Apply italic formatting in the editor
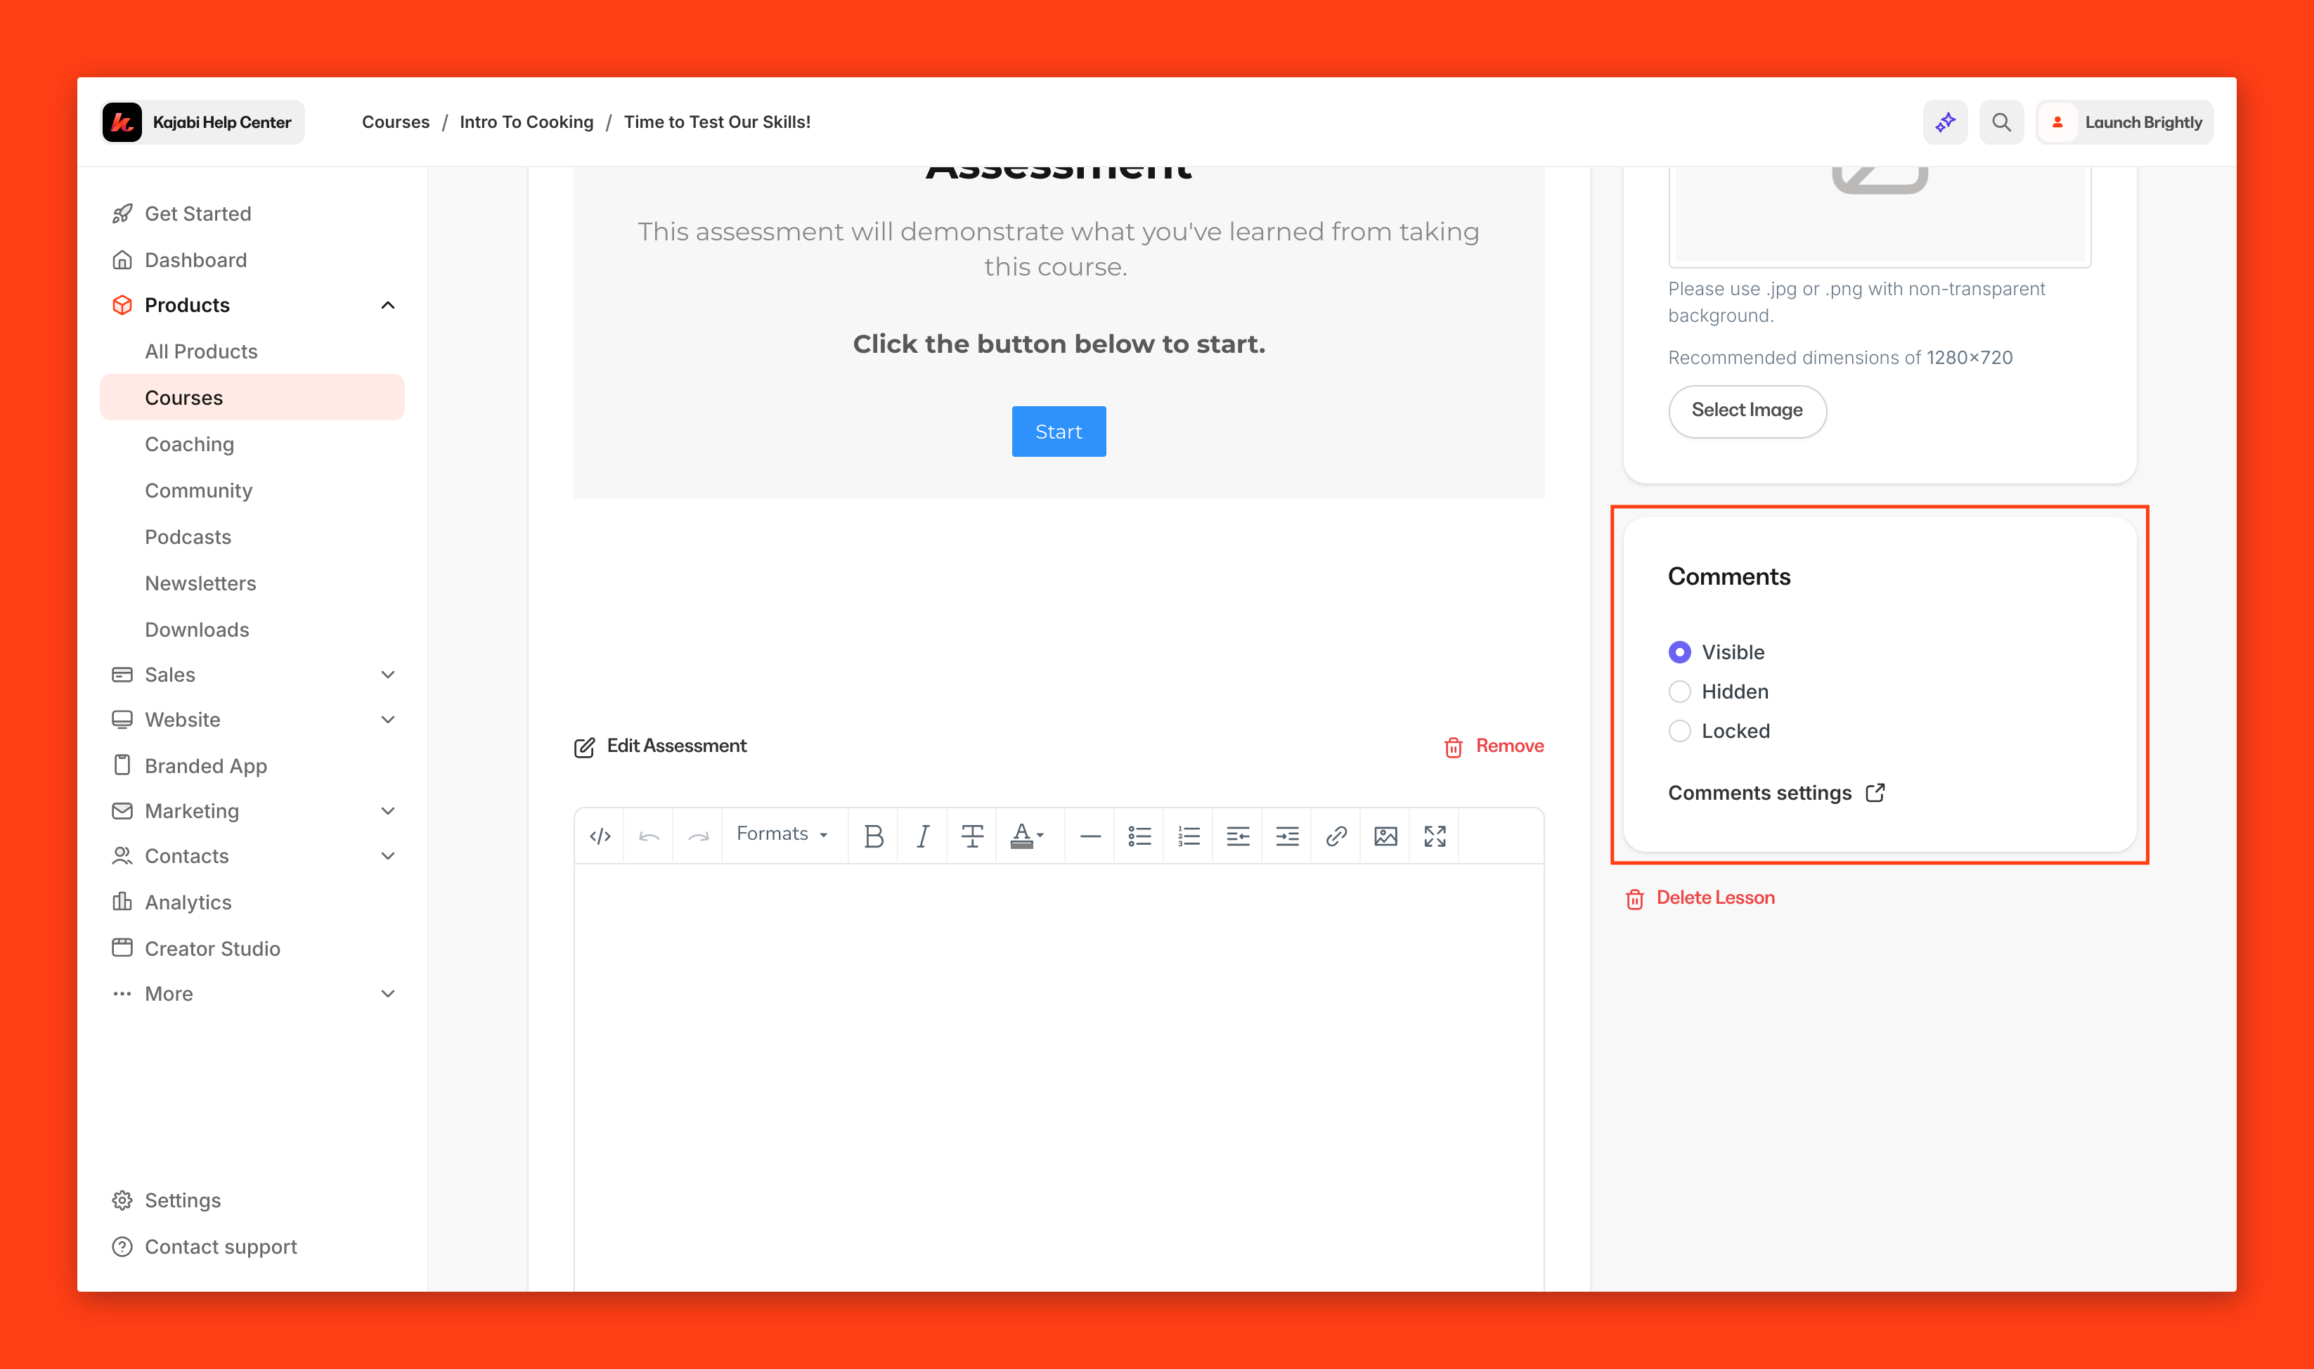The height and width of the screenshot is (1369, 2314). 923,836
